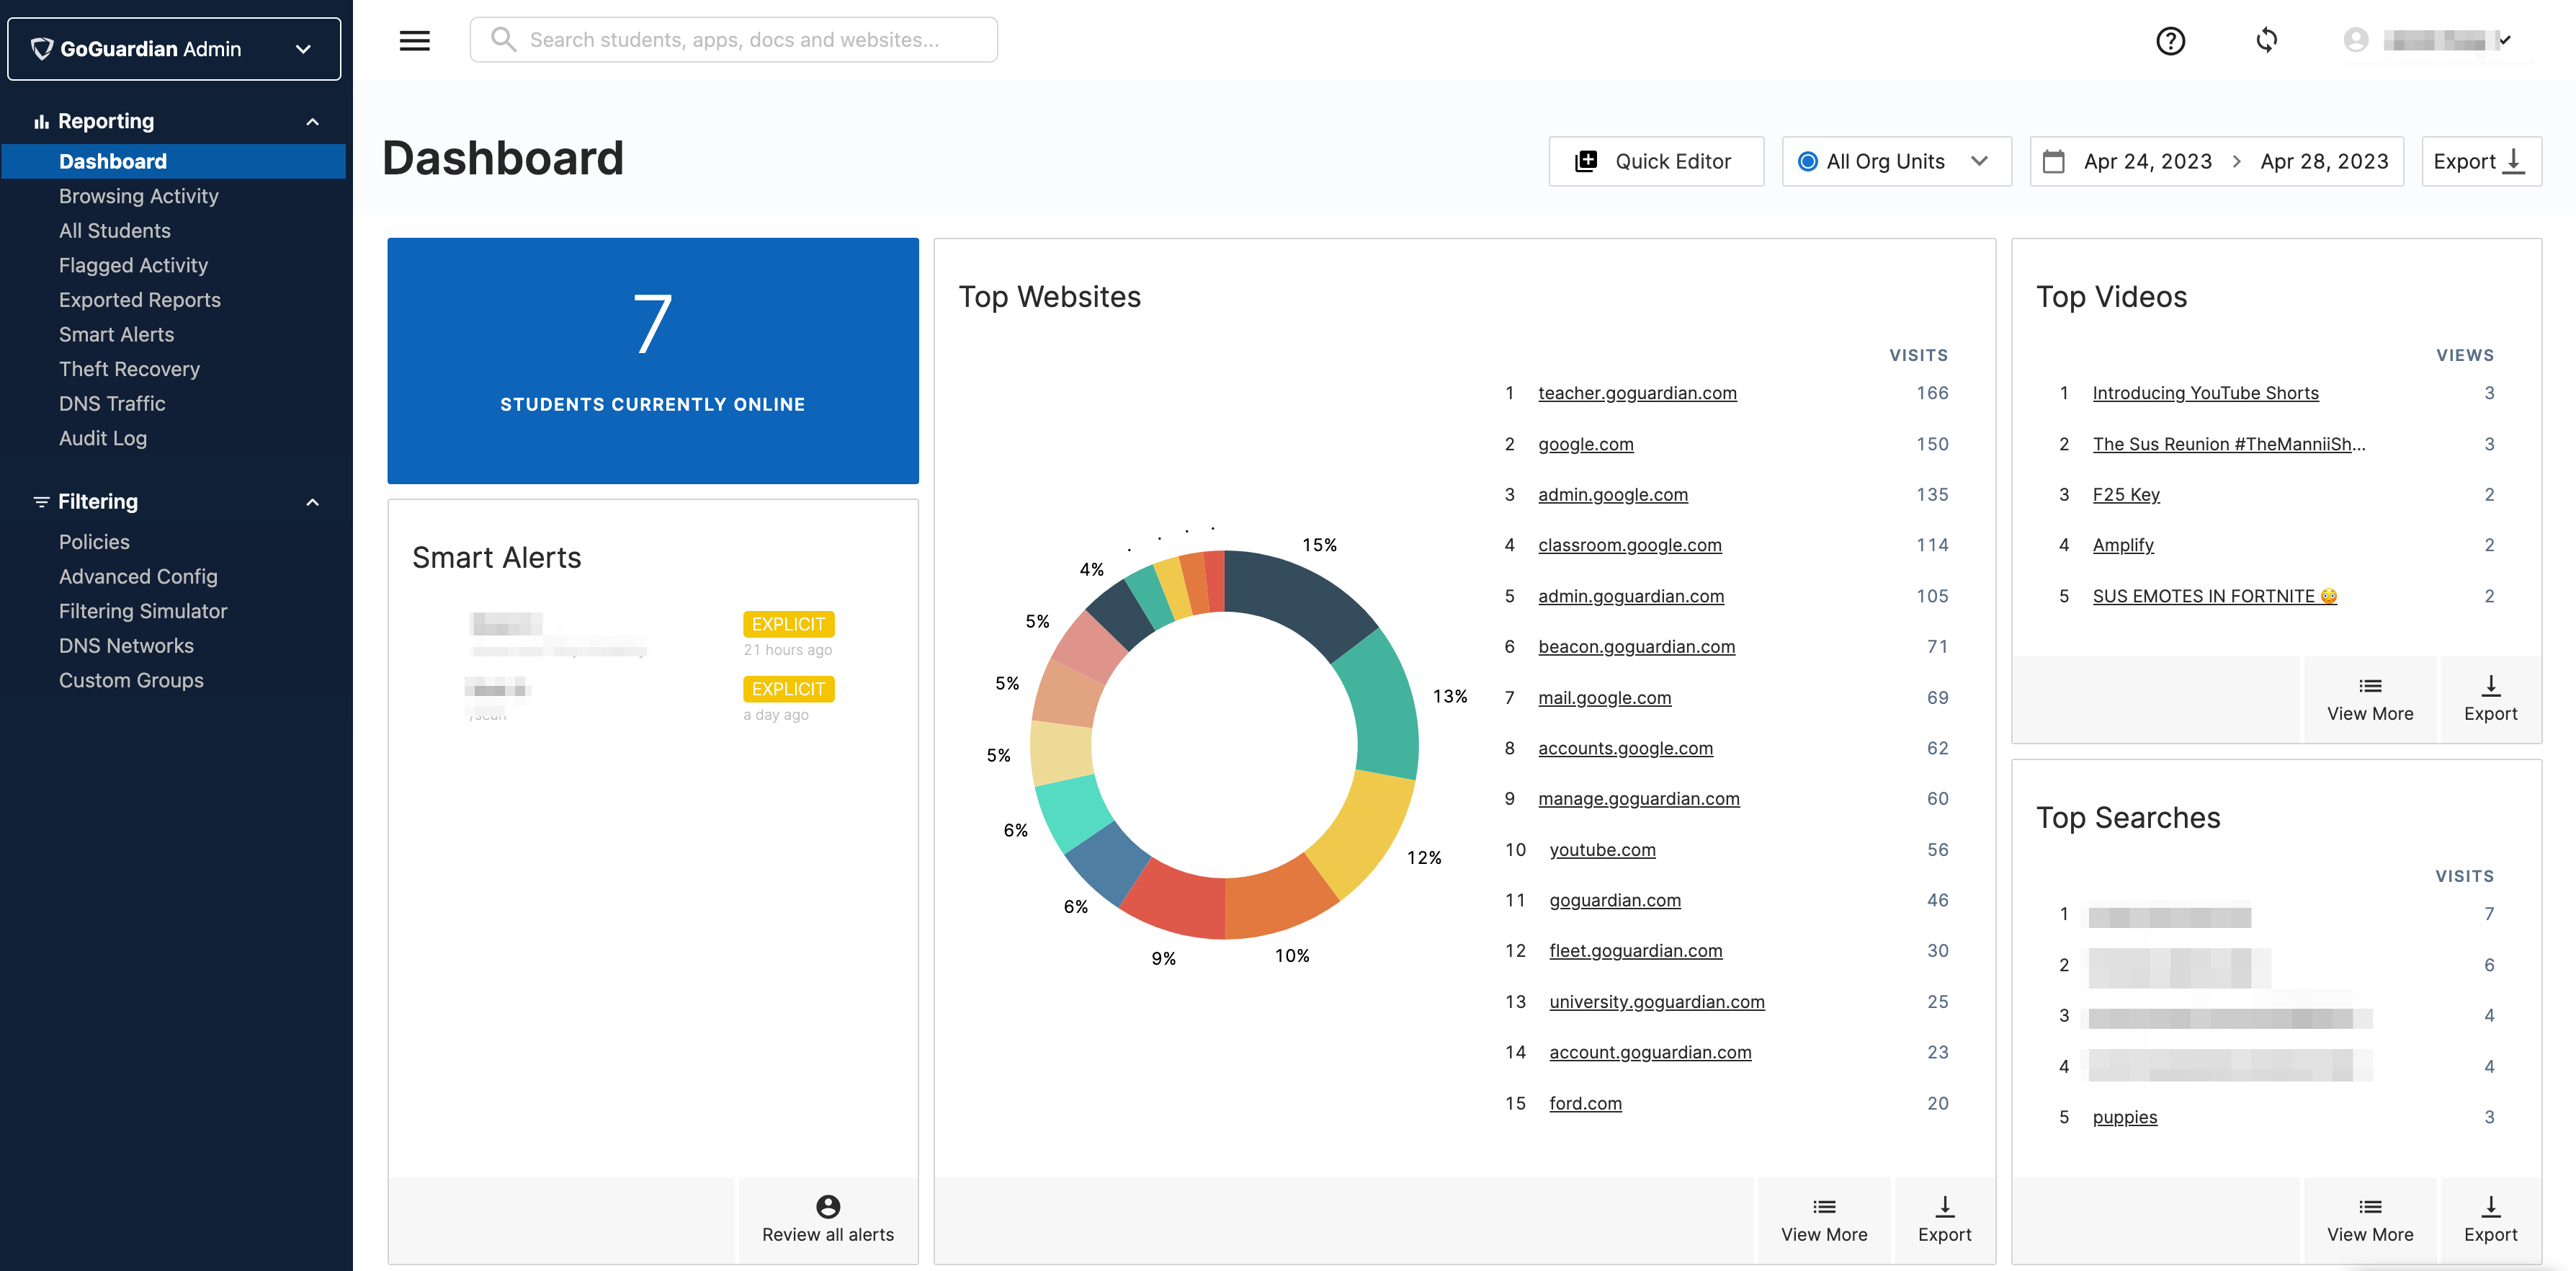
Task: Select the All Org Units radio indicator
Action: [x=1807, y=161]
